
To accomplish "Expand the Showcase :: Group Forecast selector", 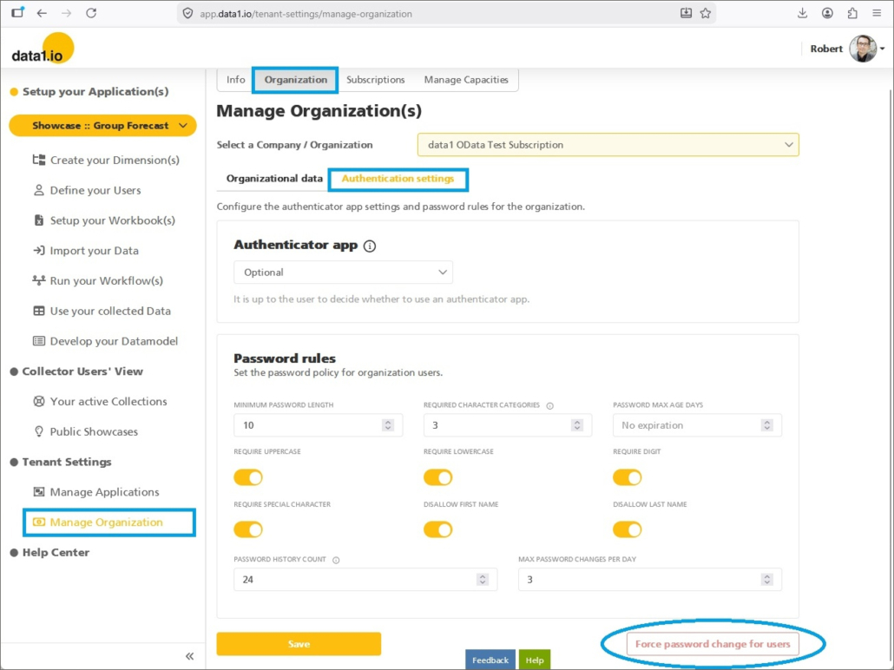I will (x=102, y=126).
